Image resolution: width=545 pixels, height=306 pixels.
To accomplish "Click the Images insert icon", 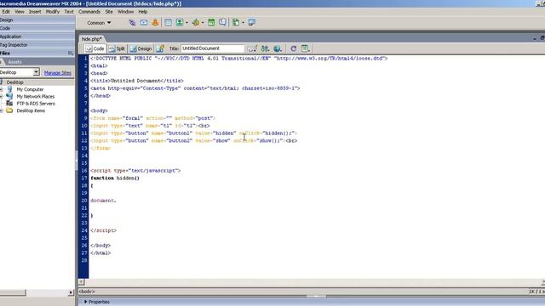I will click(x=180, y=23).
